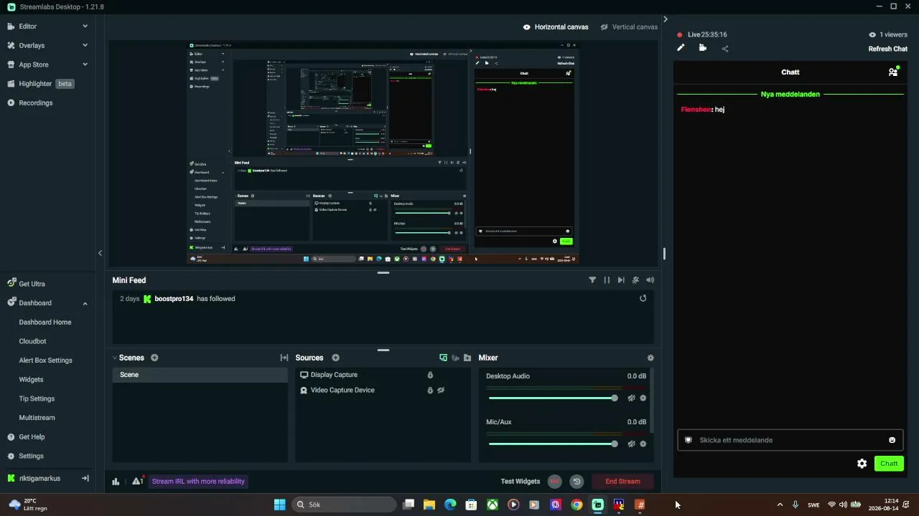This screenshot has width=919, height=516.
Task: Open Alert Box Settings
Action: 45,360
